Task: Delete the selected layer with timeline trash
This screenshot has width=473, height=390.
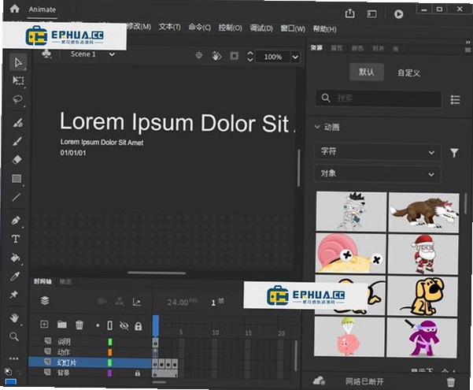Action: tap(79, 325)
